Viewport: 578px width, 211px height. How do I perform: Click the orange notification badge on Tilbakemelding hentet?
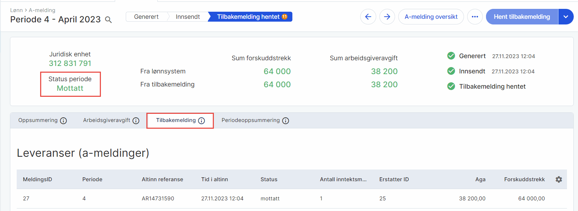click(x=285, y=17)
